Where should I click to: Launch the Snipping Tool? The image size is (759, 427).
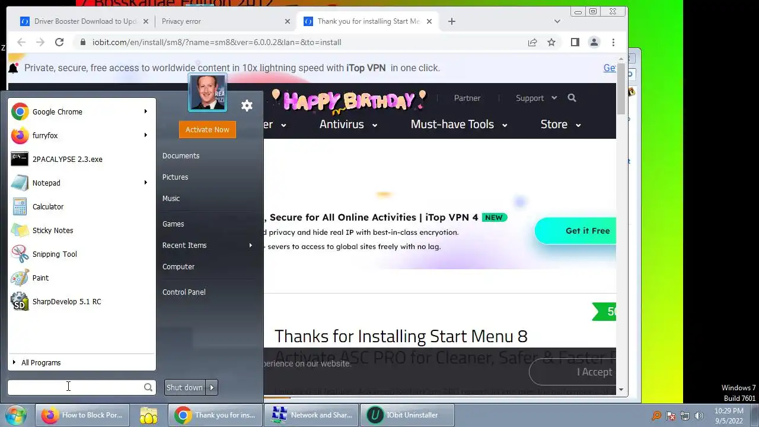(x=81, y=254)
